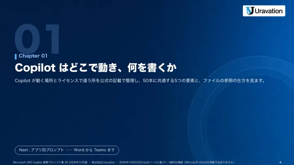This screenshot has width=294, height=165.
Task: Click the subtitle starting 'Copilot が動く場所とライセンス'
Action: click(x=140, y=81)
